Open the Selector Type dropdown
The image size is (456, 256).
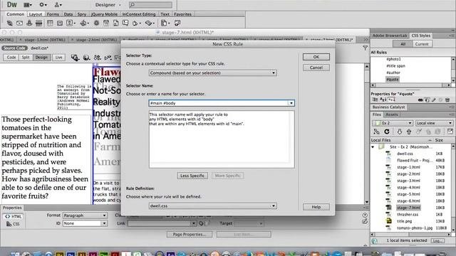pyautogui.click(x=212, y=73)
